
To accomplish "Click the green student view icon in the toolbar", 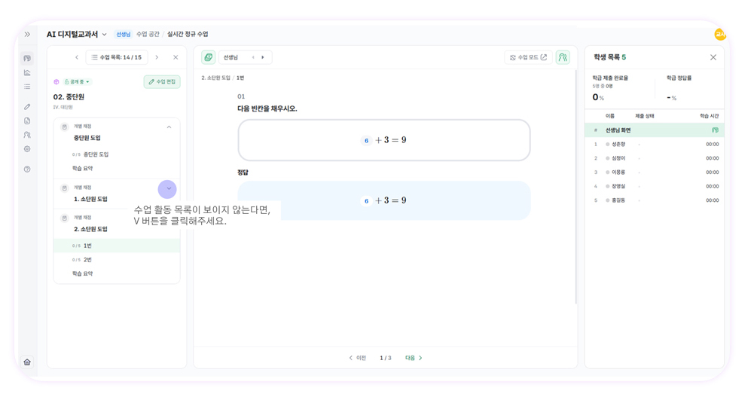I will pos(563,57).
